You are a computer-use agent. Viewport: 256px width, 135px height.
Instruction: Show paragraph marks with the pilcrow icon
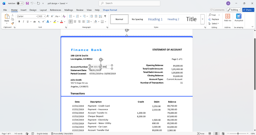(x=105, y=16)
